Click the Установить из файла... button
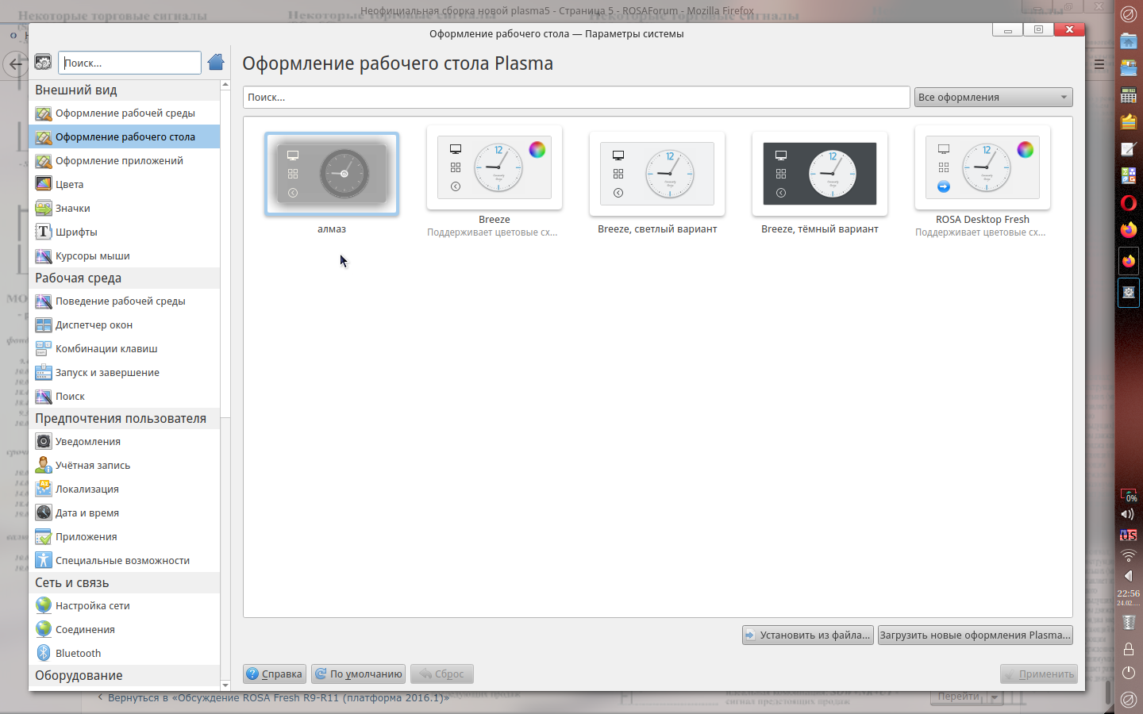This screenshot has height=714, width=1143. (808, 635)
